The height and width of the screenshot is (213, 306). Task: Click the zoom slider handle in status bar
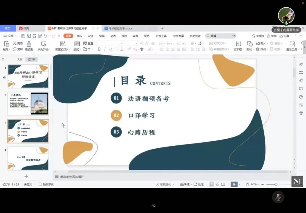coord(276,184)
